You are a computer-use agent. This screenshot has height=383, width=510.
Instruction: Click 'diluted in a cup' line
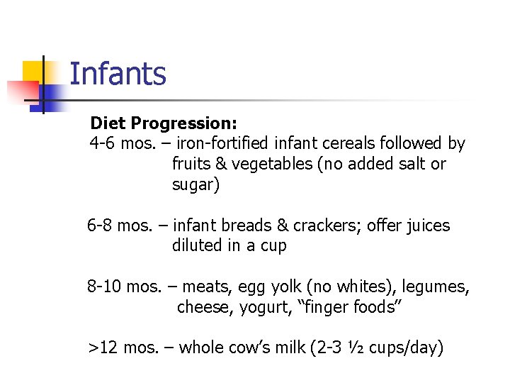[x=229, y=246]
